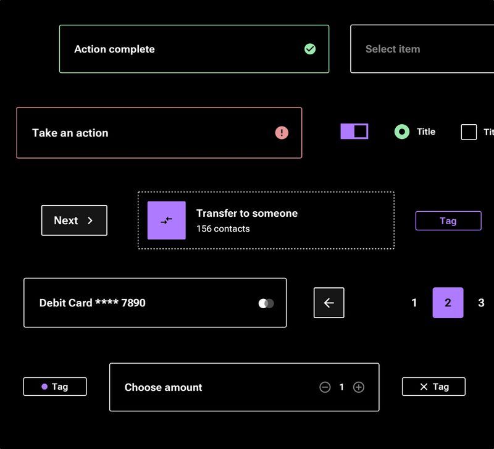The width and height of the screenshot is (494, 449).
Task: Check the empty checkbox beside Title label
Action: (468, 132)
